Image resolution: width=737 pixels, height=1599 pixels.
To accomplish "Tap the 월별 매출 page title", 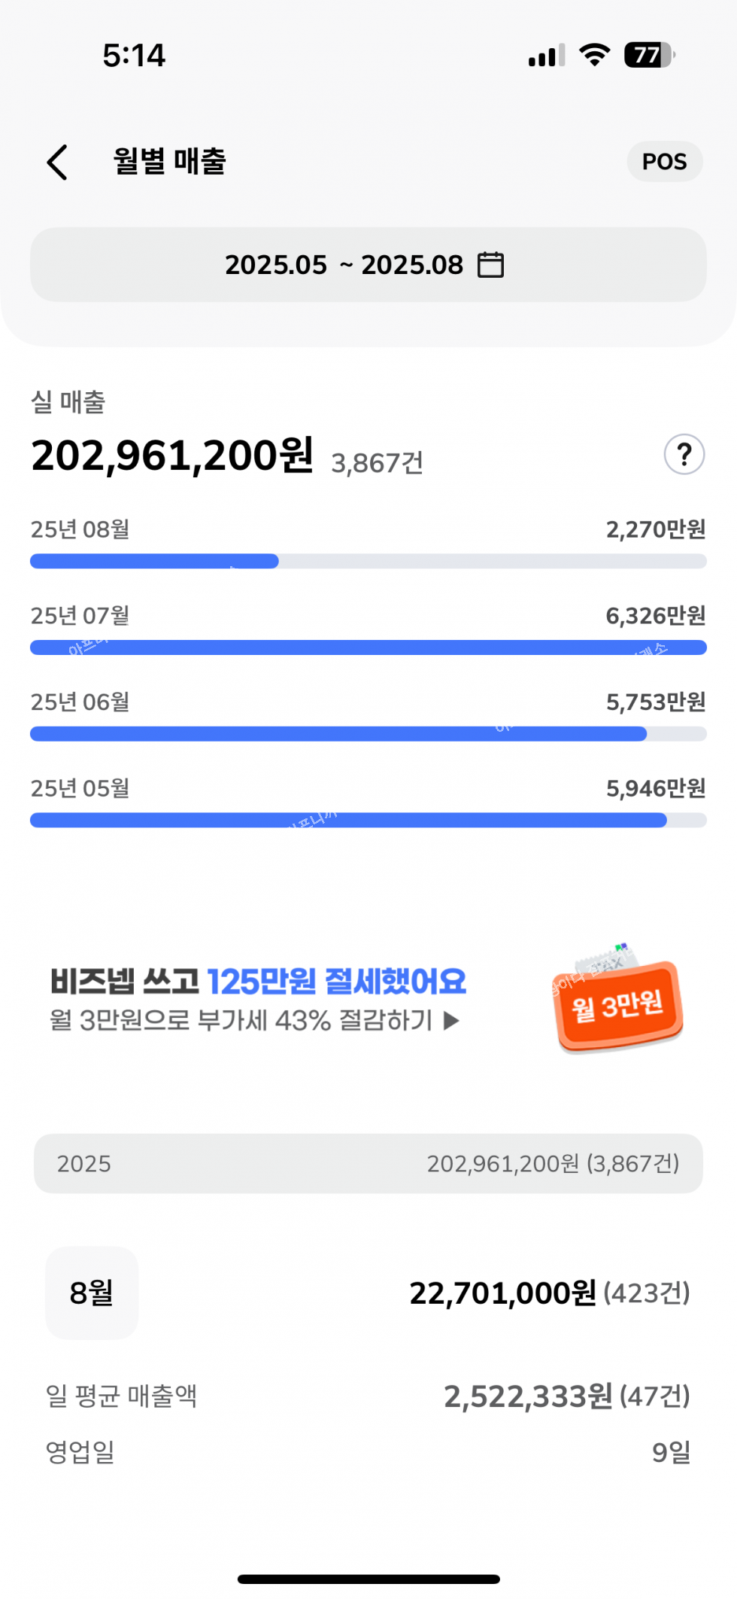I will (x=170, y=162).
